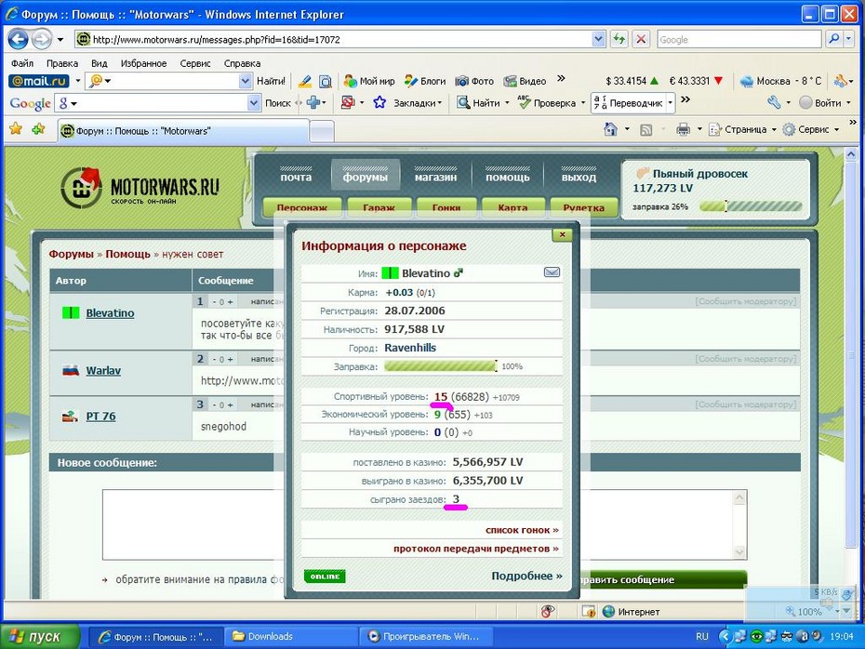
Task: Click the Home page icon
Action: point(610,129)
